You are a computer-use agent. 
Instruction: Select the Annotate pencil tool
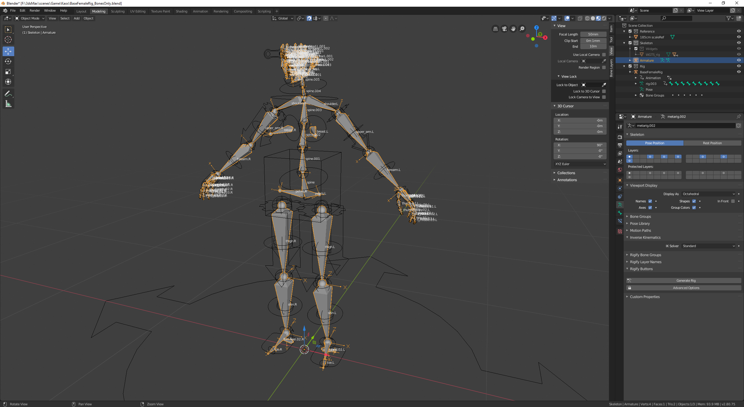coord(8,94)
